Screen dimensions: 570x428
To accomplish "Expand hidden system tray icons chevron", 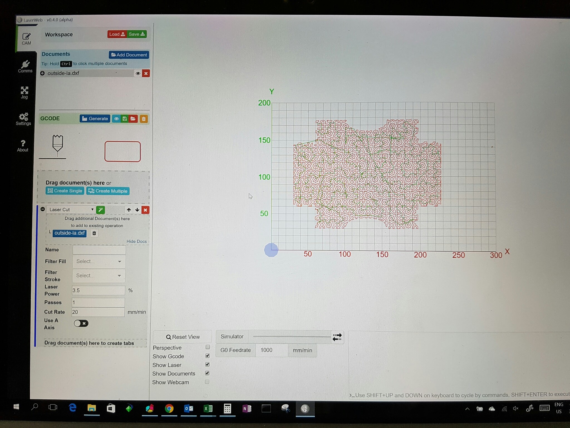I will [467, 409].
